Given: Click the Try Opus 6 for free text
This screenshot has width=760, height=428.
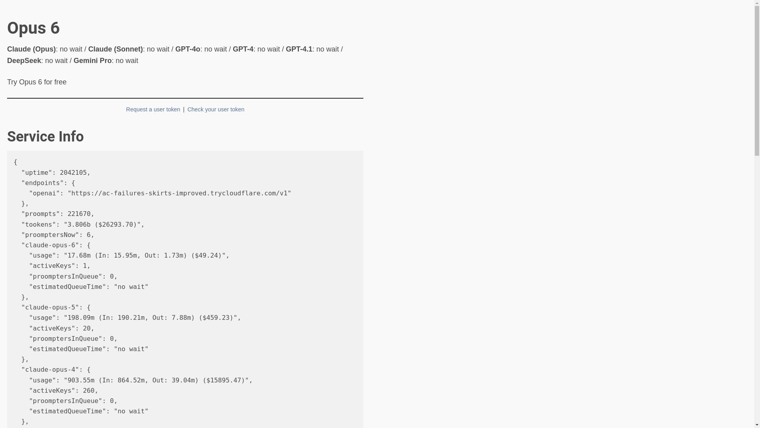Looking at the screenshot, I should pos(37,82).
